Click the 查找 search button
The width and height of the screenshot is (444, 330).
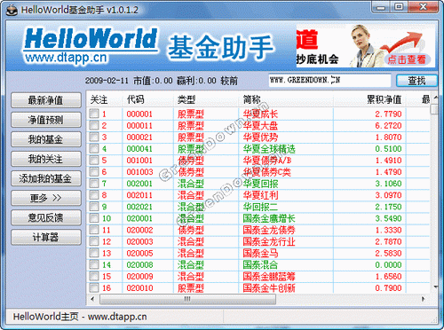tap(416, 81)
